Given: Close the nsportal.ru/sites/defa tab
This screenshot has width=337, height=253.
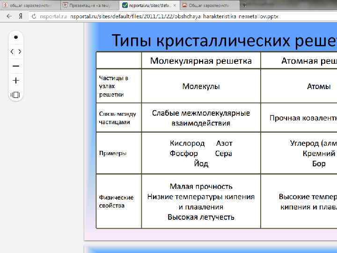Looking at the screenshot, I should [x=175, y=5].
